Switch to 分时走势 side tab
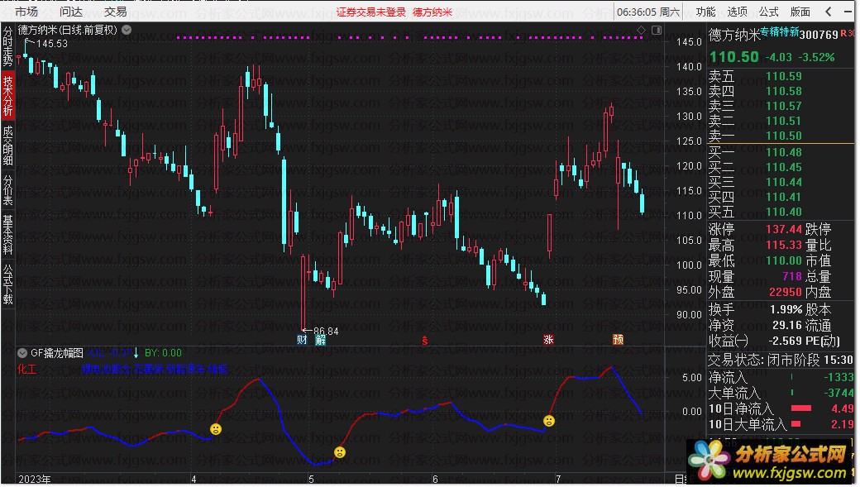This screenshot has height=487, width=860. point(7,46)
